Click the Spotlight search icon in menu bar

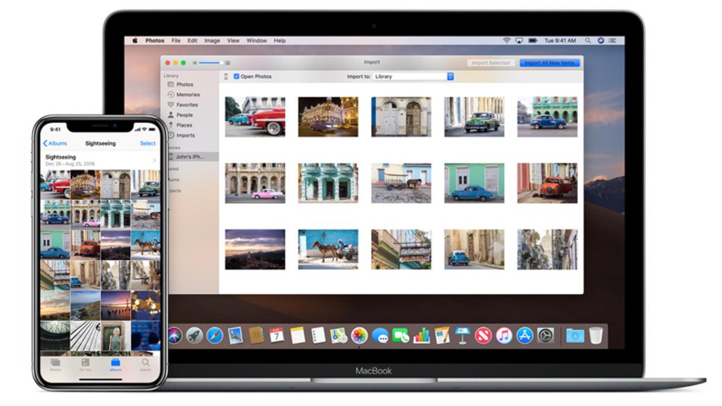[587, 41]
